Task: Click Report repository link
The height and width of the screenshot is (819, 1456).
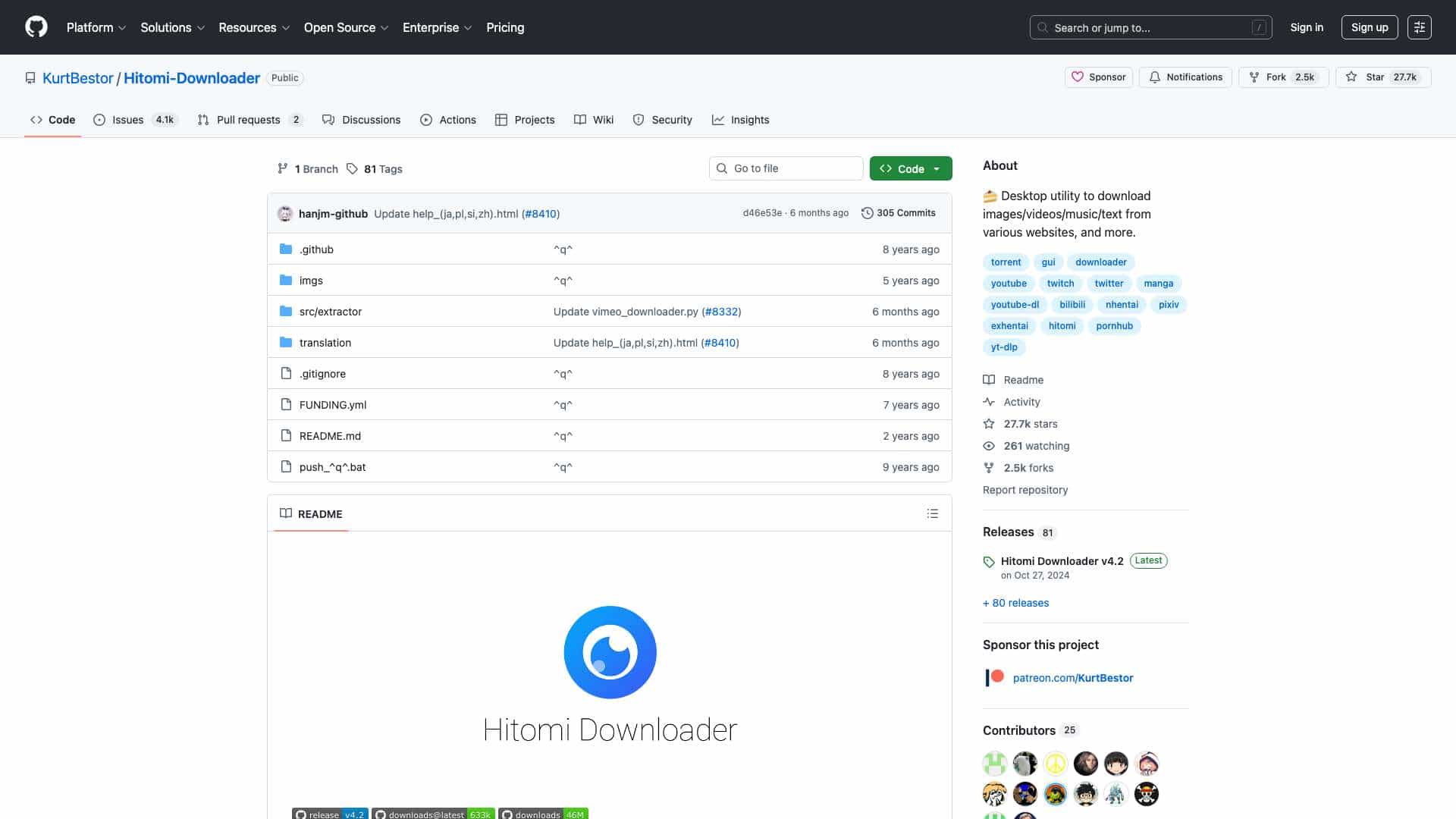Action: tap(1025, 489)
